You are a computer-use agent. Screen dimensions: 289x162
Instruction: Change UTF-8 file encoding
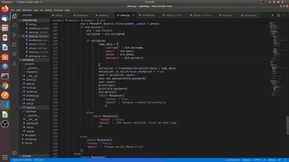point(257,160)
